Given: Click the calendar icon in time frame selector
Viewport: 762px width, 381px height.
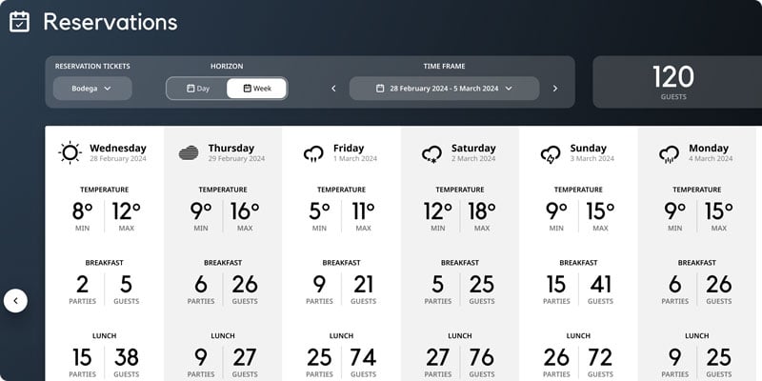Looking at the screenshot, I should 380,89.
